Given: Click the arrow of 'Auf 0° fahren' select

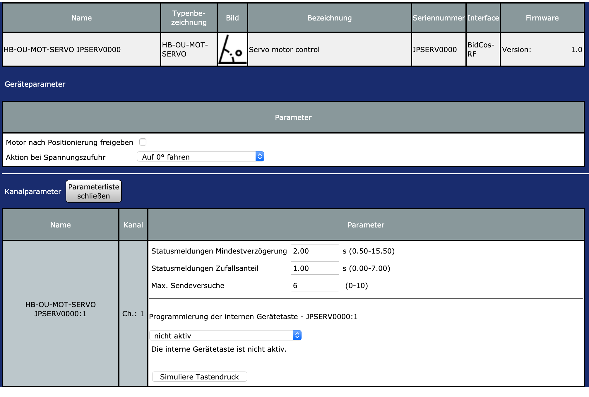Looking at the screenshot, I should click(x=259, y=157).
